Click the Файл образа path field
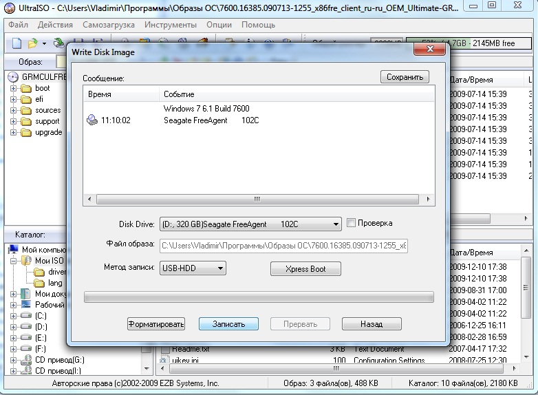The image size is (538, 395). point(283,246)
